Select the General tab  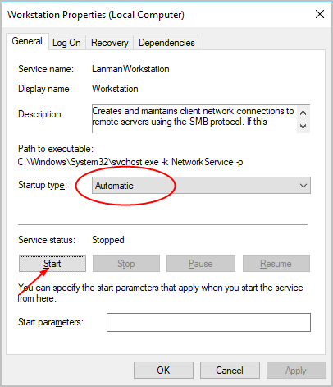[x=27, y=41]
